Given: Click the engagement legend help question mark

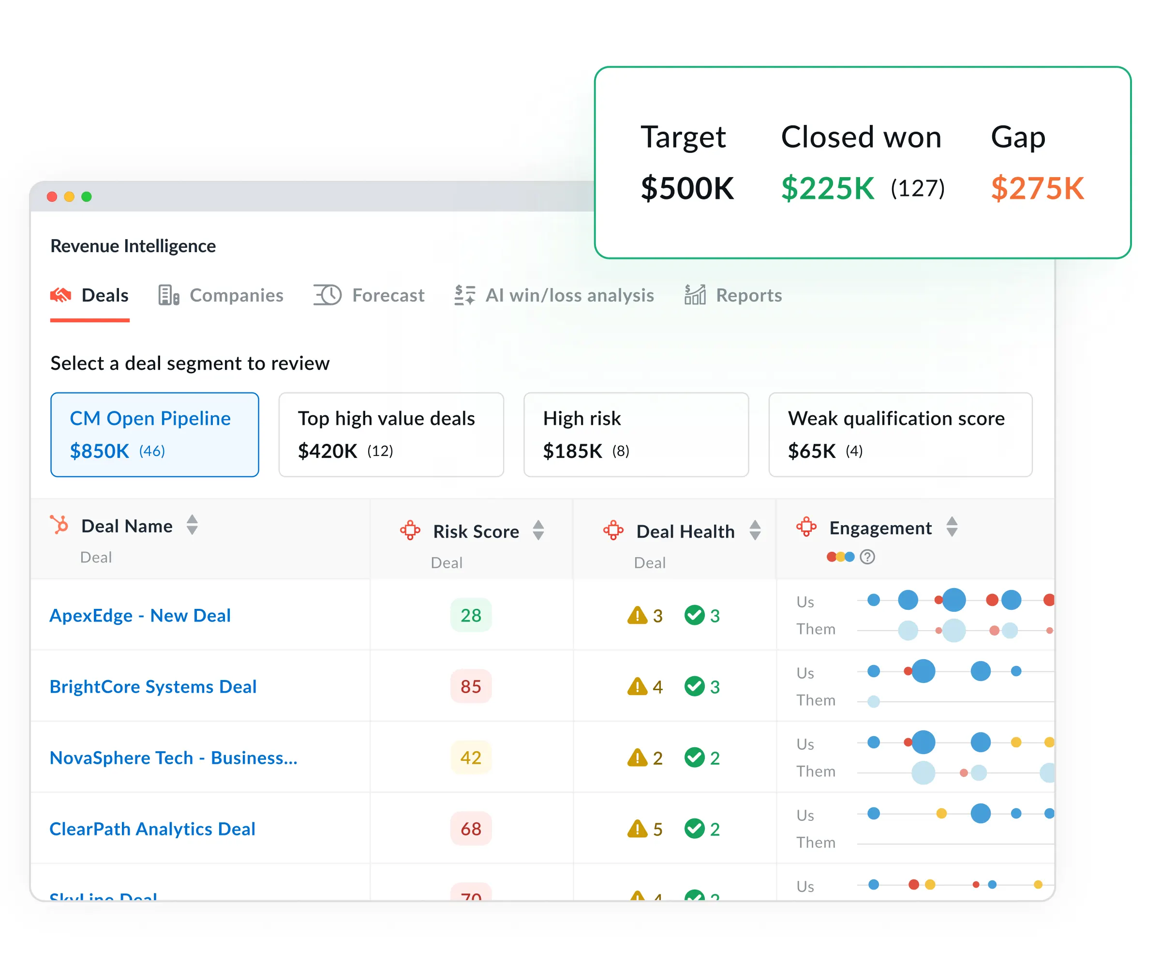Looking at the screenshot, I should (x=867, y=557).
